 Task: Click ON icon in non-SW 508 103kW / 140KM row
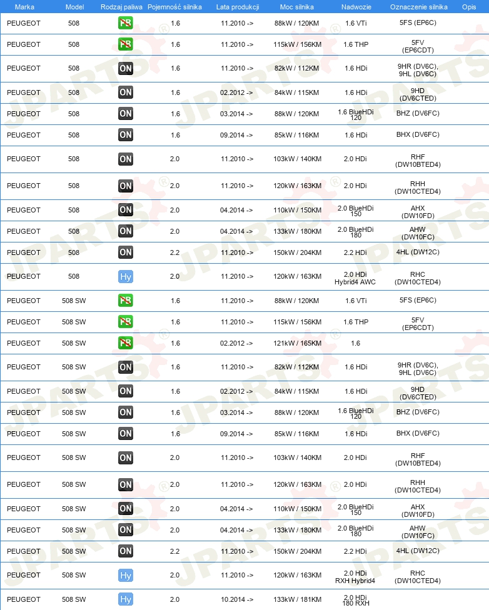[125, 159]
